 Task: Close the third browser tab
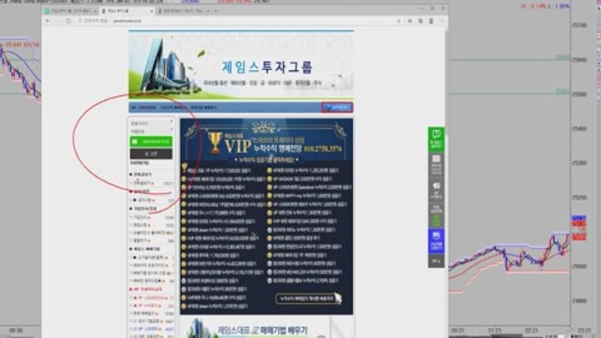pyautogui.click(x=209, y=11)
